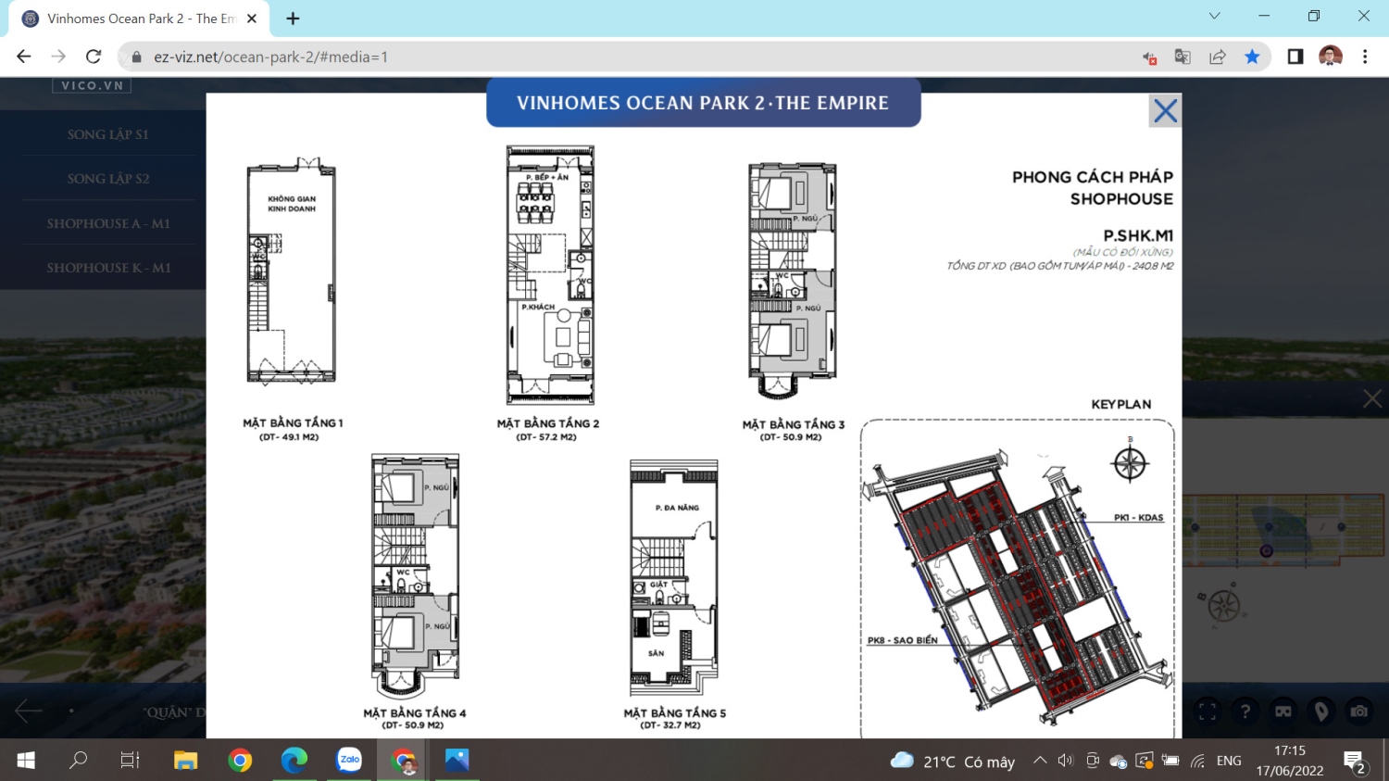Click the Vinhomes Ocean Park 2 title banner
The height and width of the screenshot is (781, 1389).
pos(703,103)
